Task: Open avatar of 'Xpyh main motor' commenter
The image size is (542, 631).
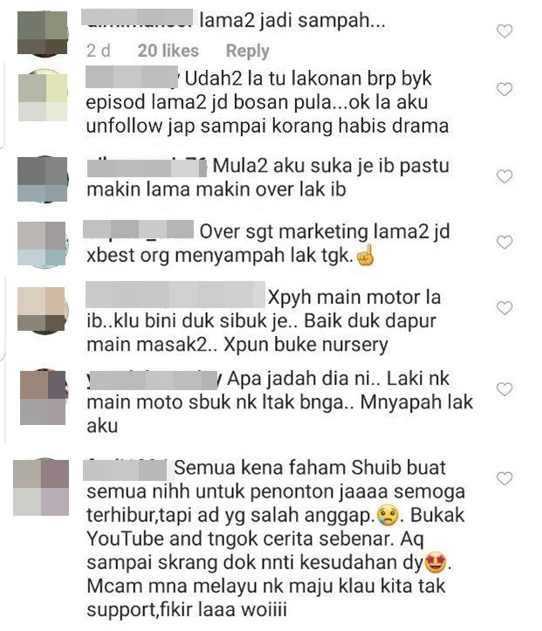Action: pyautogui.click(x=43, y=310)
